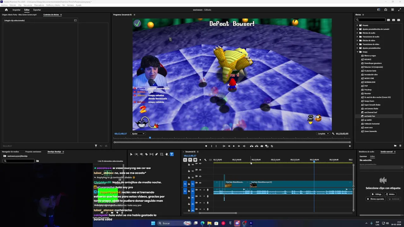Select the Hand tool
Screen dimensions: 404x227
[167, 154]
